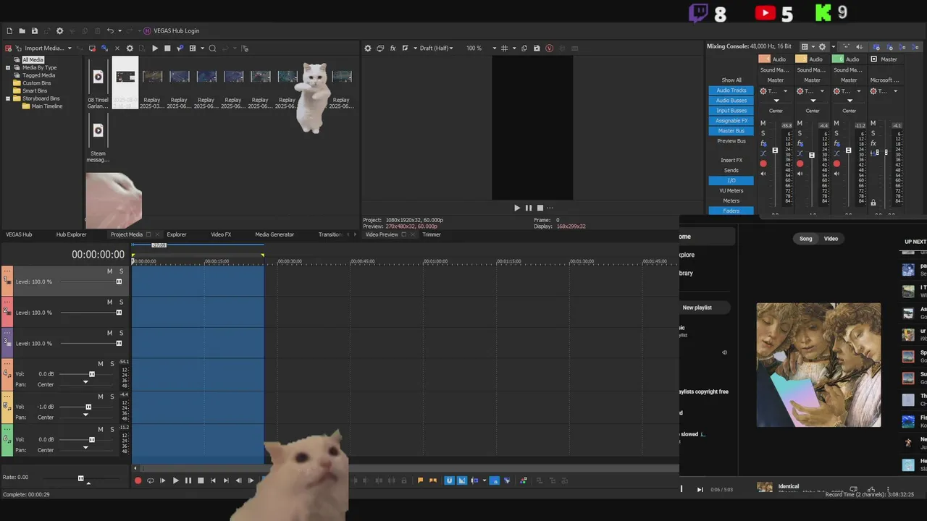Click Show All in Mixing Console

pos(731,80)
